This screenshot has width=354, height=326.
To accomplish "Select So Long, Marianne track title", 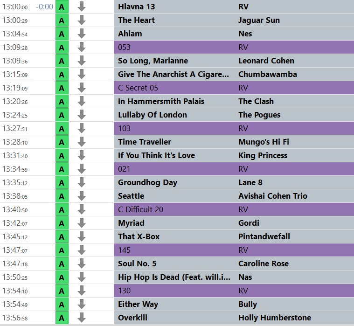I will pyautogui.click(x=153, y=61).
